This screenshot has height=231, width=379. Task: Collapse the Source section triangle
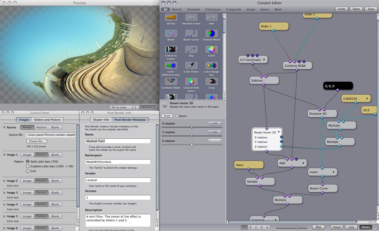click(4, 127)
